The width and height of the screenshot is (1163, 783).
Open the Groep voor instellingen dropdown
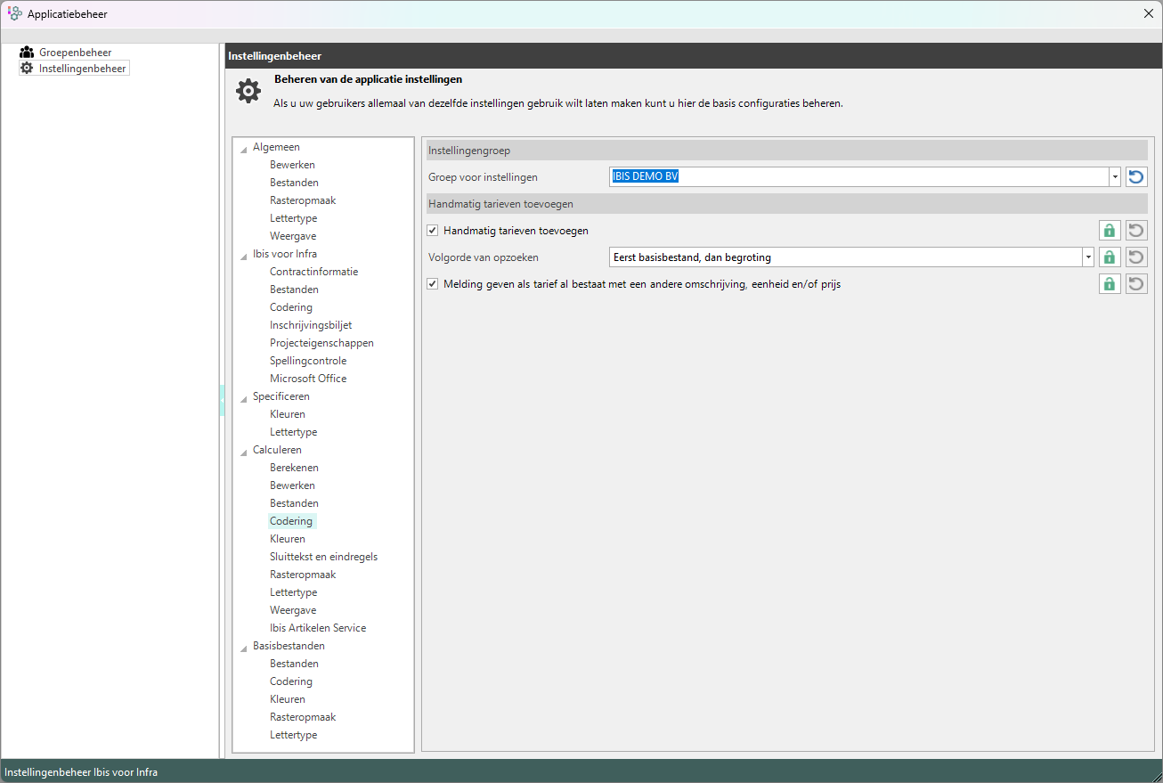coord(1114,176)
